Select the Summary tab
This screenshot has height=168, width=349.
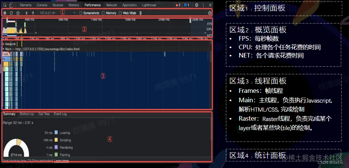tap(9, 114)
